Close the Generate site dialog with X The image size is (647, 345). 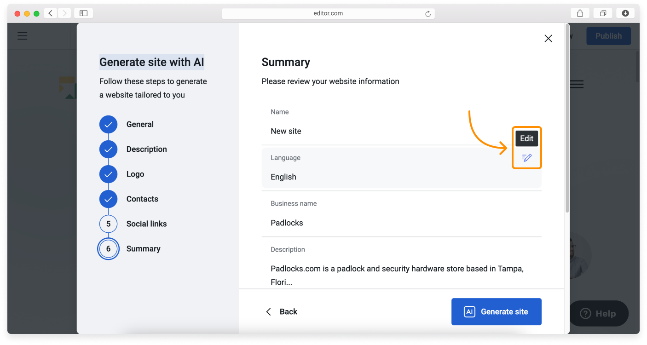tap(548, 39)
